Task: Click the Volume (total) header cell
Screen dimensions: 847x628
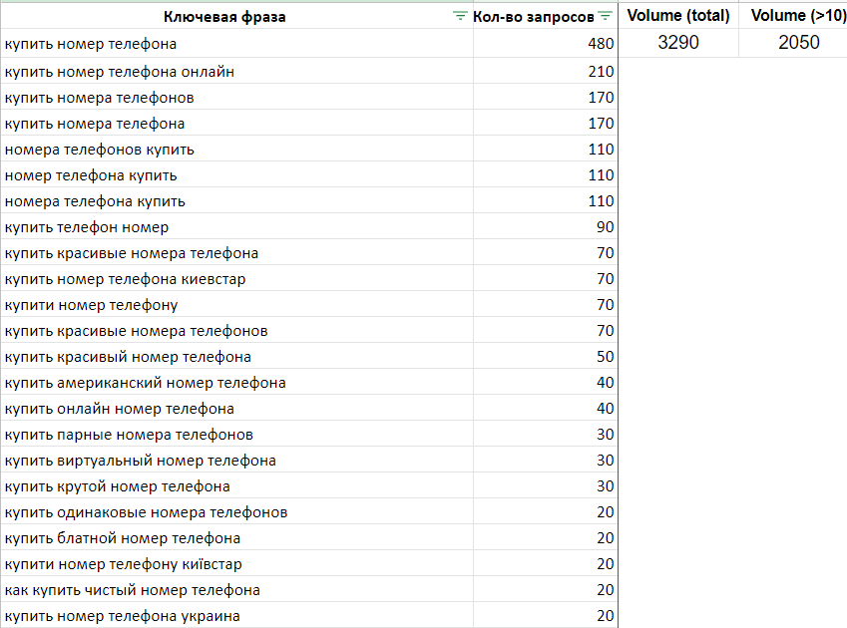Action: point(678,16)
